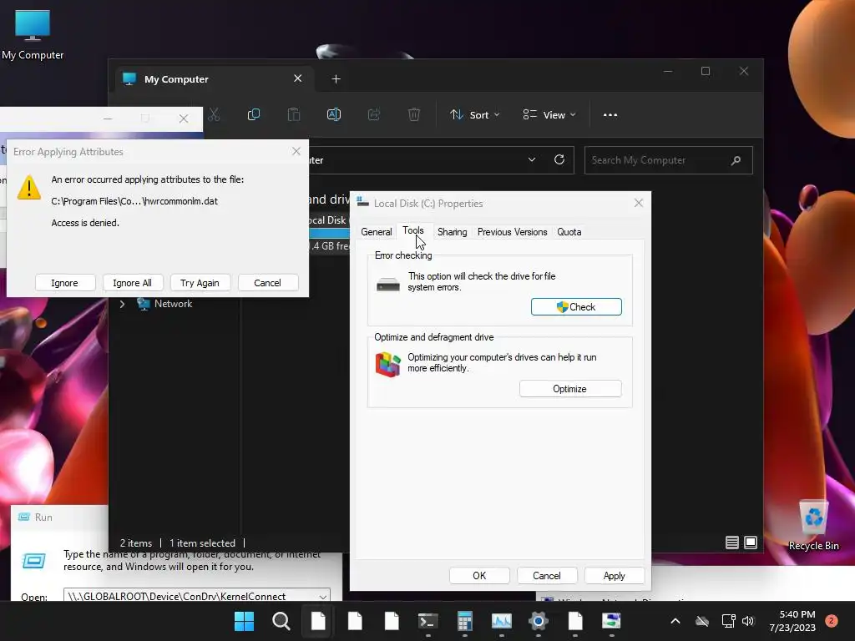The width and height of the screenshot is (855, 641).
Task: Click the taskbar clock and date
Action: (x=792, y=621)
